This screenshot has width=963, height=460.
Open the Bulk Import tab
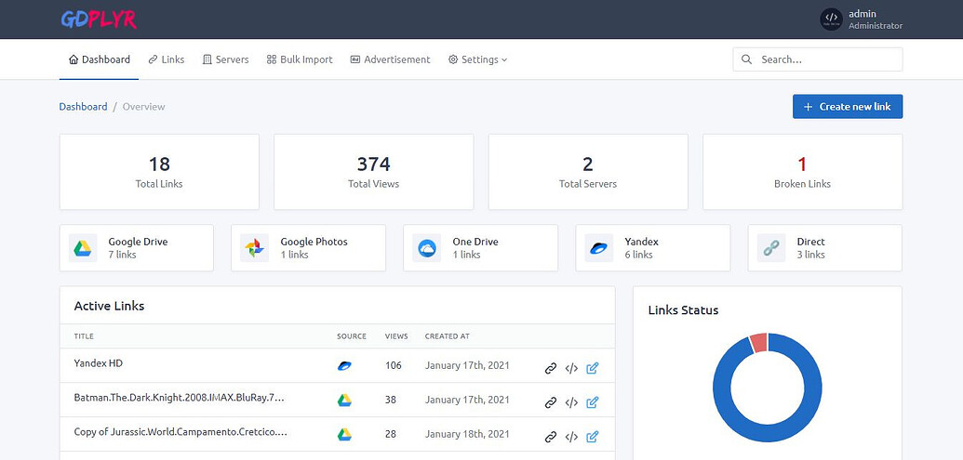(x=299, y=59)
